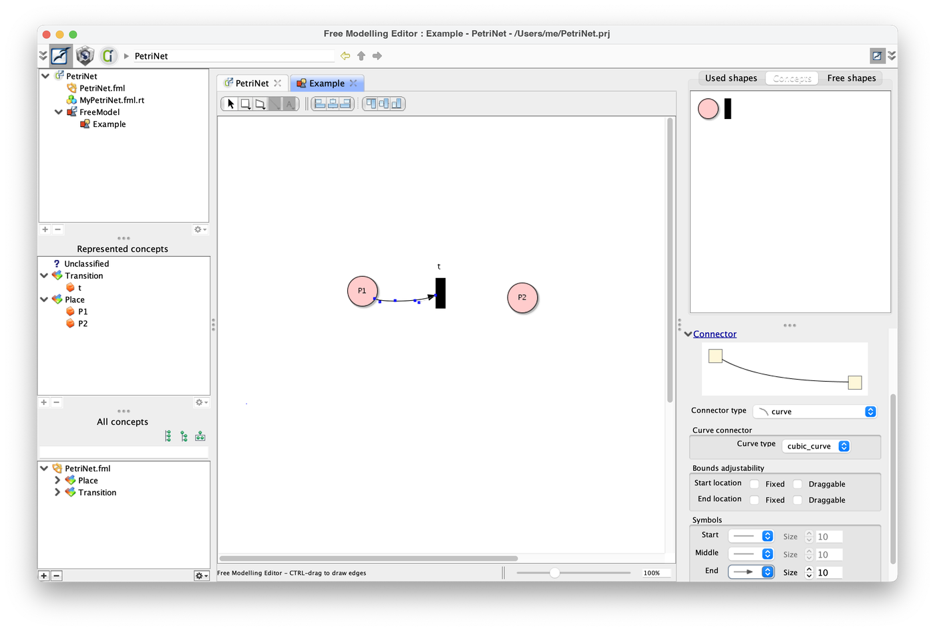Align selected shapes to the bottom

pyautogui.click(x=397, y=104)
